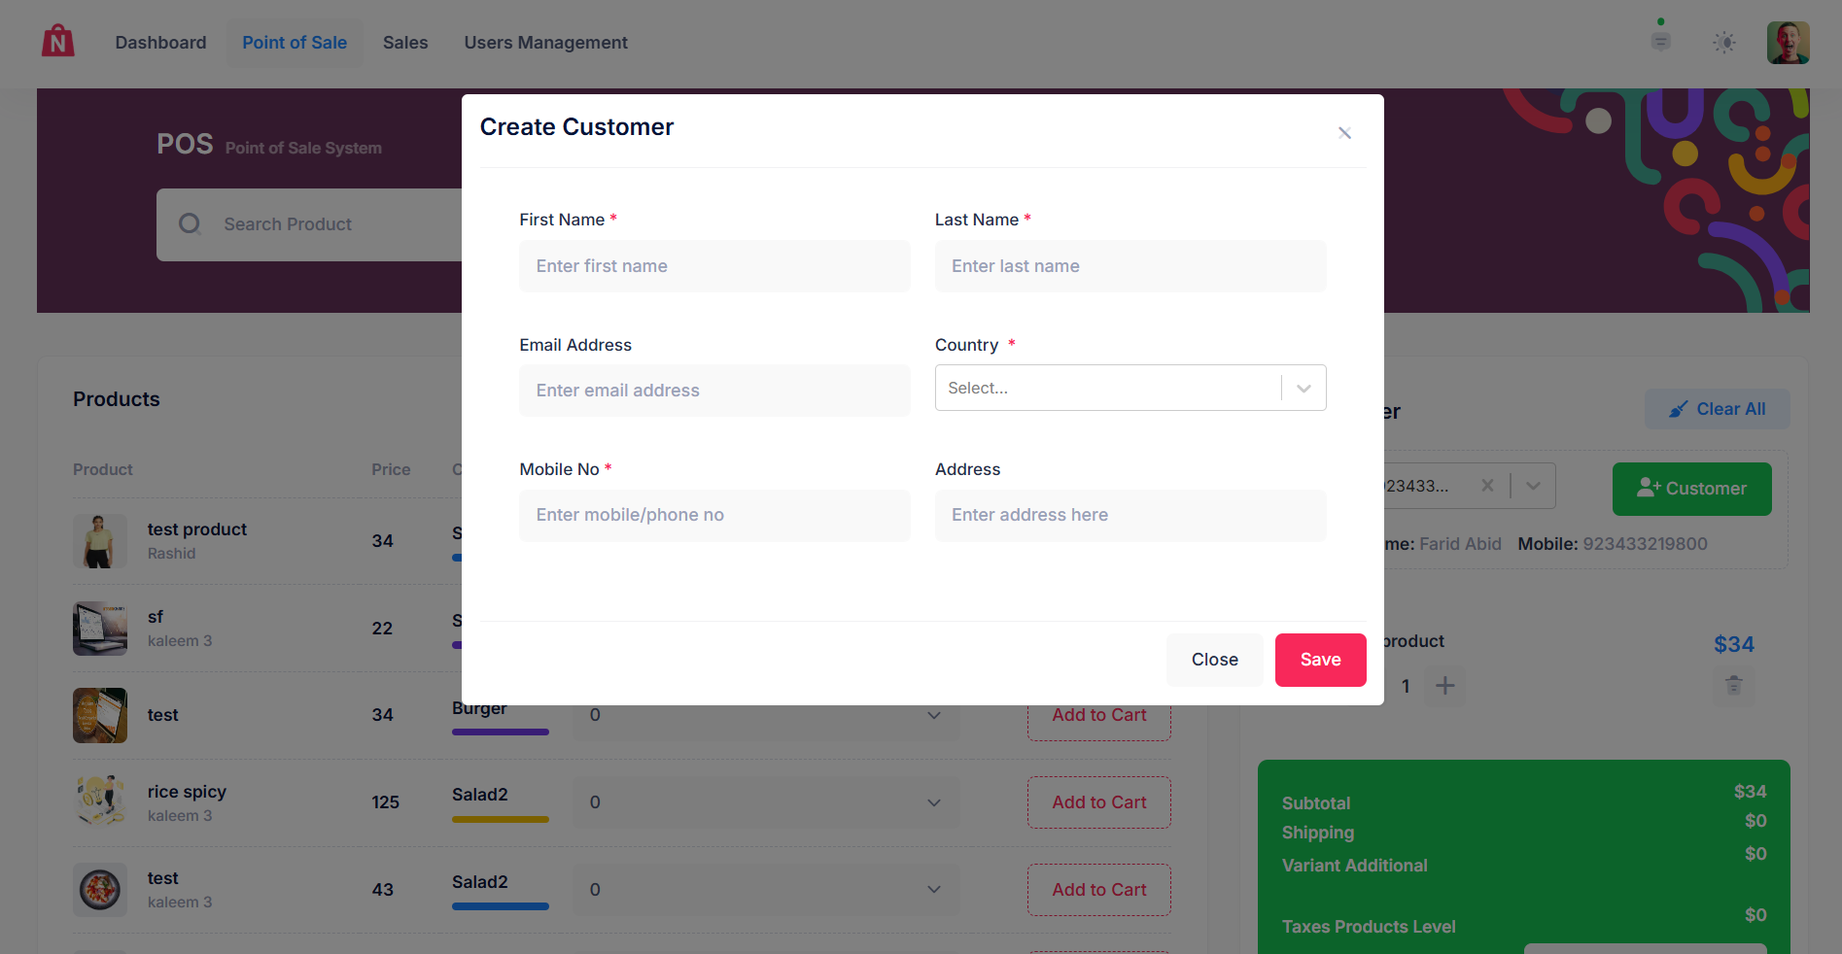Screen dimensions: 1842x954
Task: Click the Taxes Products Level label
Action: 1369,927
